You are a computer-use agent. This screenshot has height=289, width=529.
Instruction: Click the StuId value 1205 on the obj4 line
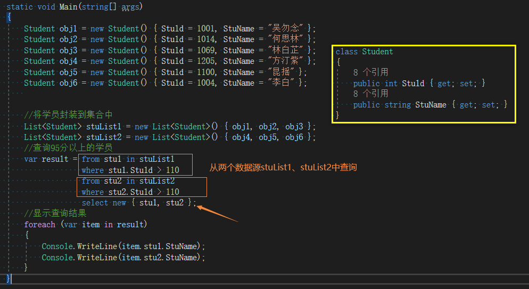coord(206,61)
